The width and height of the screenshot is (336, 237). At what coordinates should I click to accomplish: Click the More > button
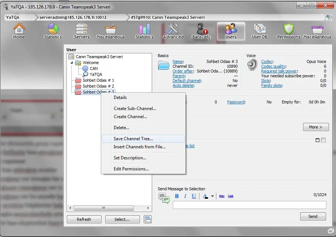pos(316,127)
